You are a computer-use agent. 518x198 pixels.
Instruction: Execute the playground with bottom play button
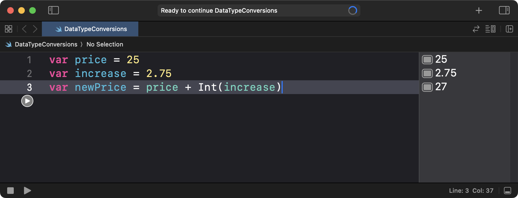(27, 191)
